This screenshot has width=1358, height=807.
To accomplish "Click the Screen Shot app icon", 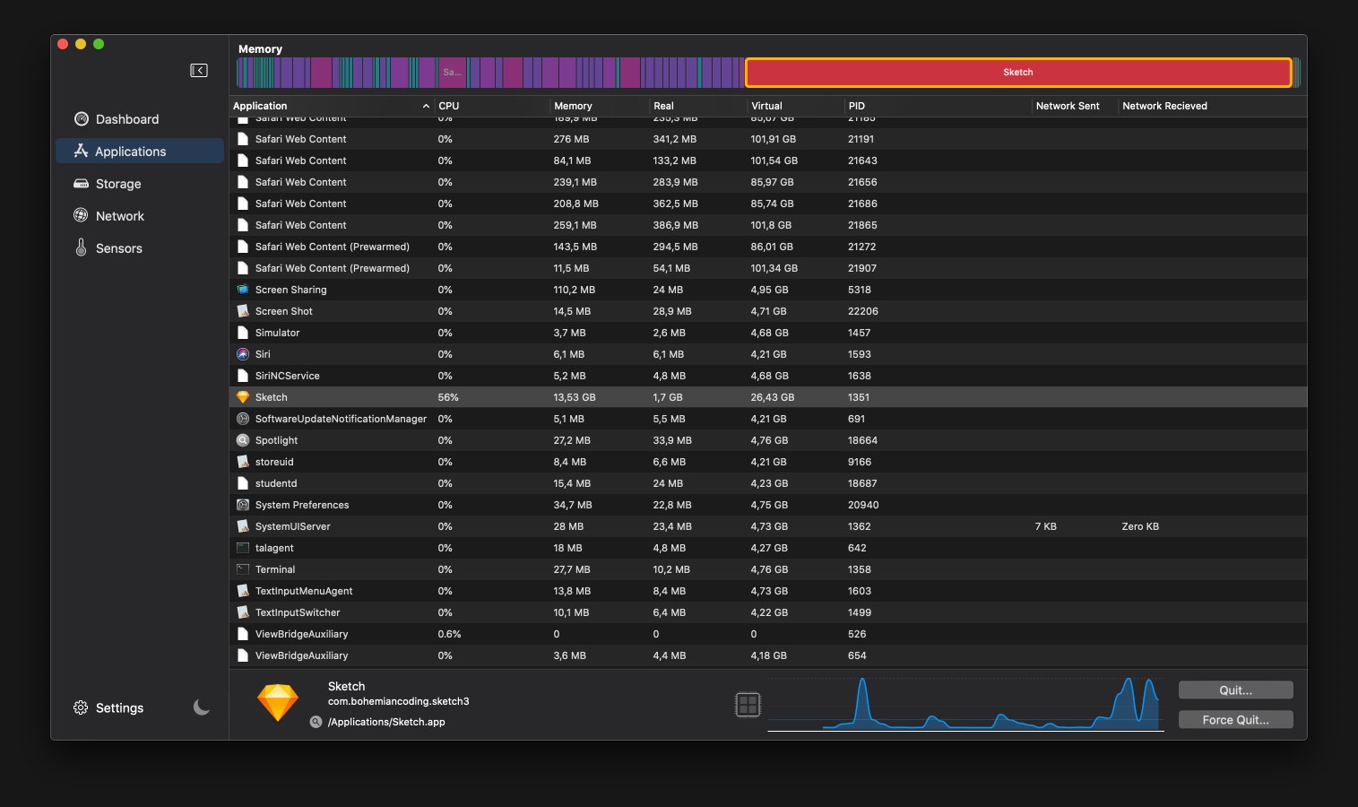I will point(242,311).
